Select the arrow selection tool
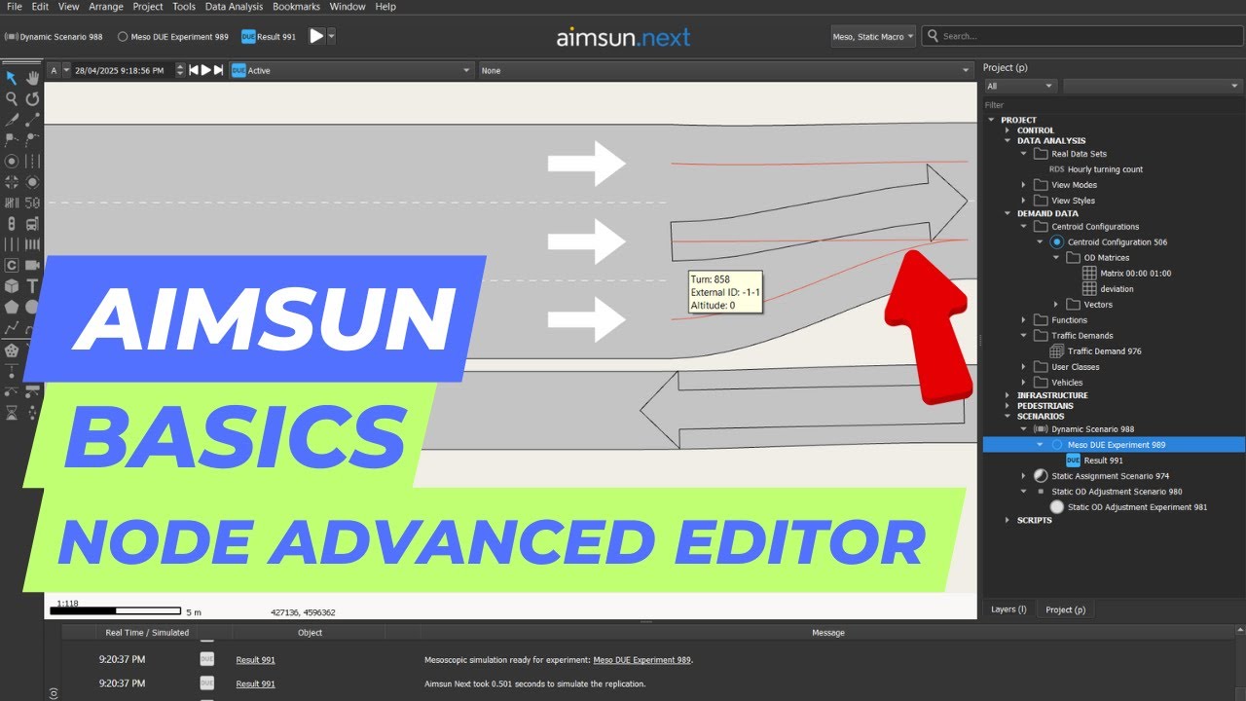The image size is (1246, 701). (12, 78)
